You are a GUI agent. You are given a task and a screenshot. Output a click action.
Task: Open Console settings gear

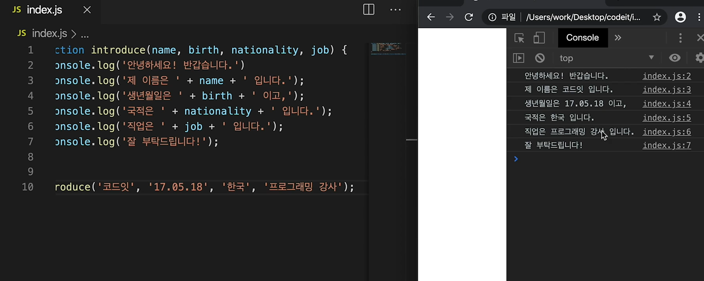click(700, 58)
